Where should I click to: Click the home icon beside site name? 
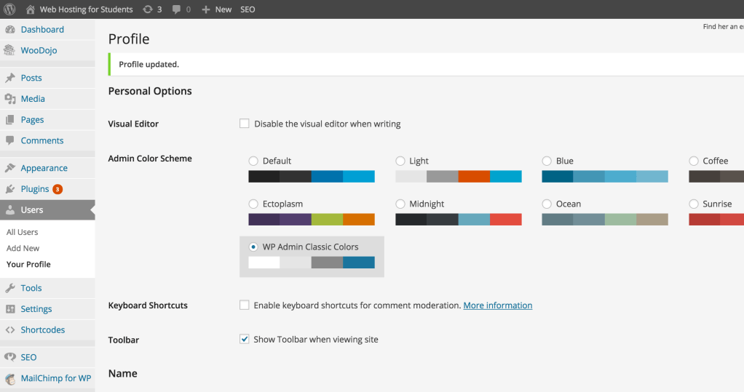[30, 9]
